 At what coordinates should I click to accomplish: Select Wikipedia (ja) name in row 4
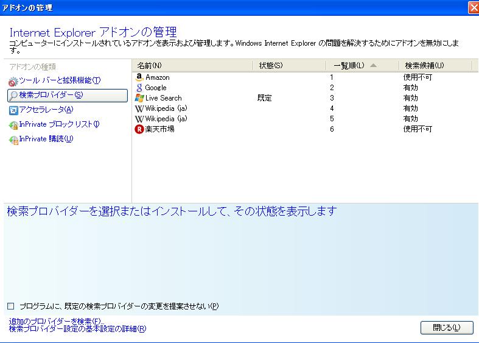[x=166, y=108]
